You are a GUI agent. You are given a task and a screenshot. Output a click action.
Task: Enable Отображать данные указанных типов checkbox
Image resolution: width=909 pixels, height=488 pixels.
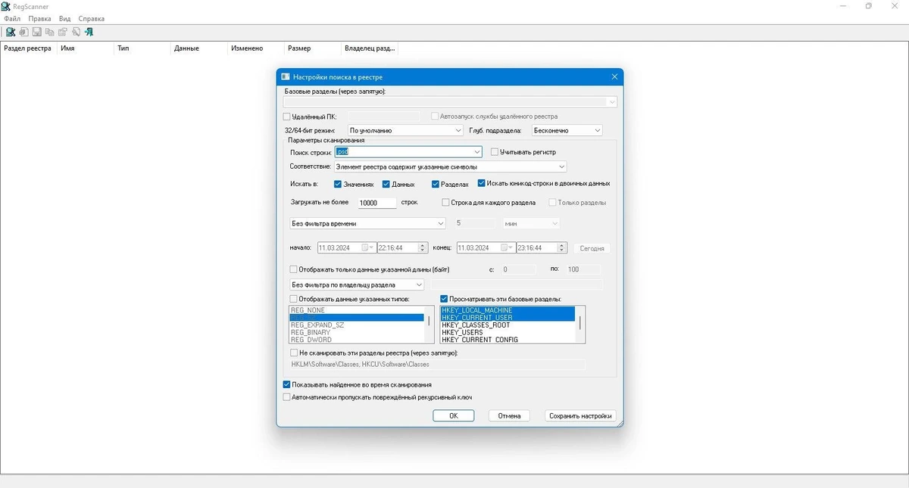tap(294, 299)
